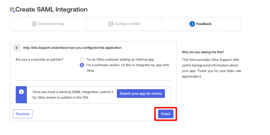The width and height of the screenshot is (270, 135).
Task: Click the info icon in the OIN notice
Action: click(x=21, y=91)
